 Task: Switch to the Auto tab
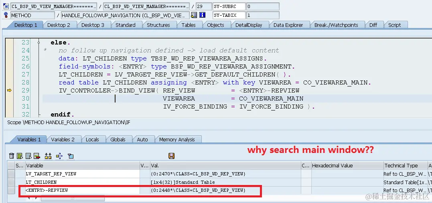(142, 139)
